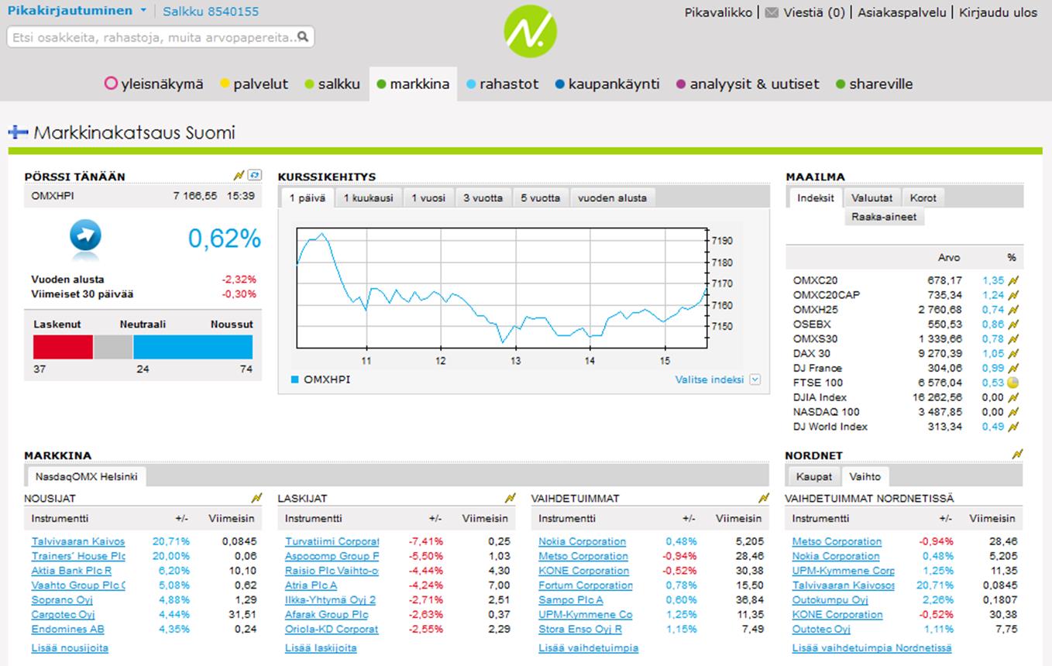The height and width of the screenshot is (666, 1052).
Task: Open Talvivaaran Kaivos in Nousijat list
Action: [78, 541]
